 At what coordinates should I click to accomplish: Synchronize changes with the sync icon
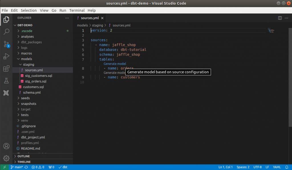pyautogui.click(x=26, y=167)
